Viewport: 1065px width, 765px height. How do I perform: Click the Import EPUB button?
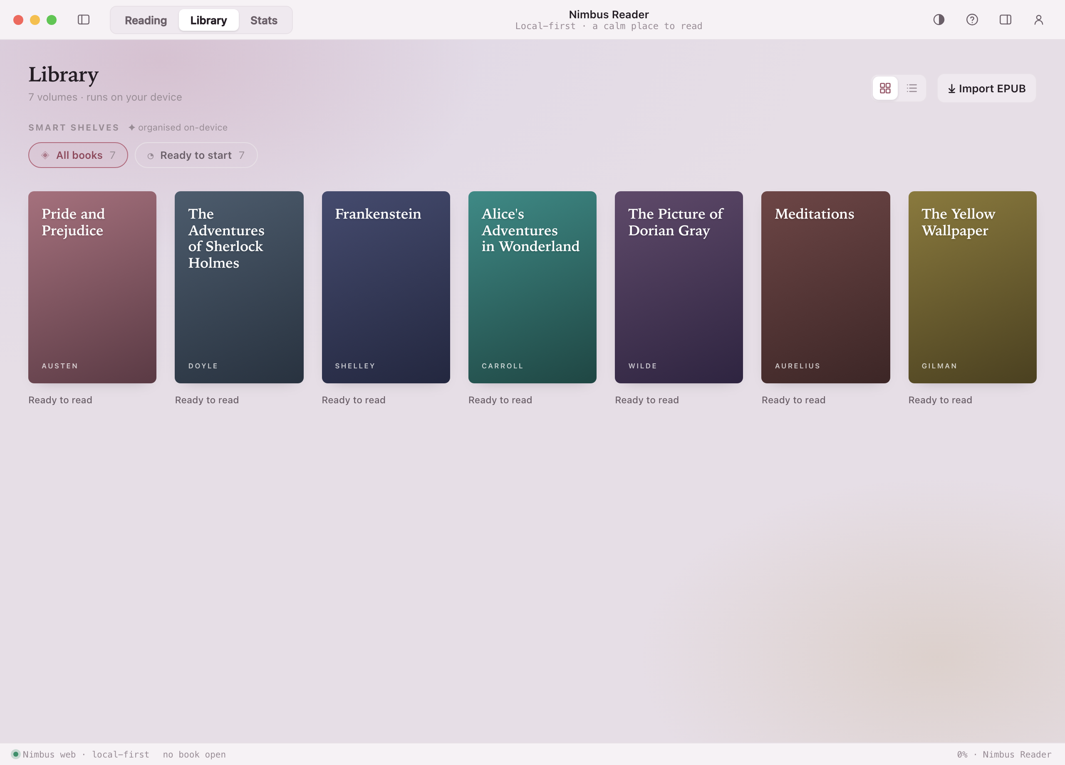(986, 88)
